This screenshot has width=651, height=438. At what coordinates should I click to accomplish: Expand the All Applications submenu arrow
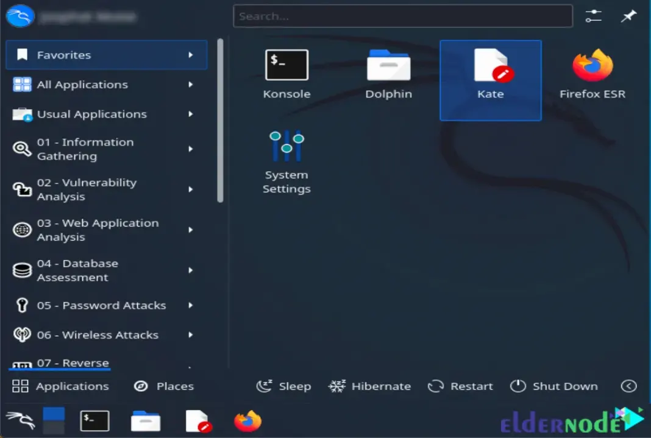(x=191, y=85)
